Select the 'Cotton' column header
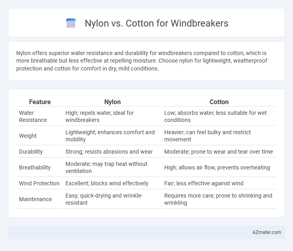293x251 pixels. pyautogui.click(x=219, y=102)
